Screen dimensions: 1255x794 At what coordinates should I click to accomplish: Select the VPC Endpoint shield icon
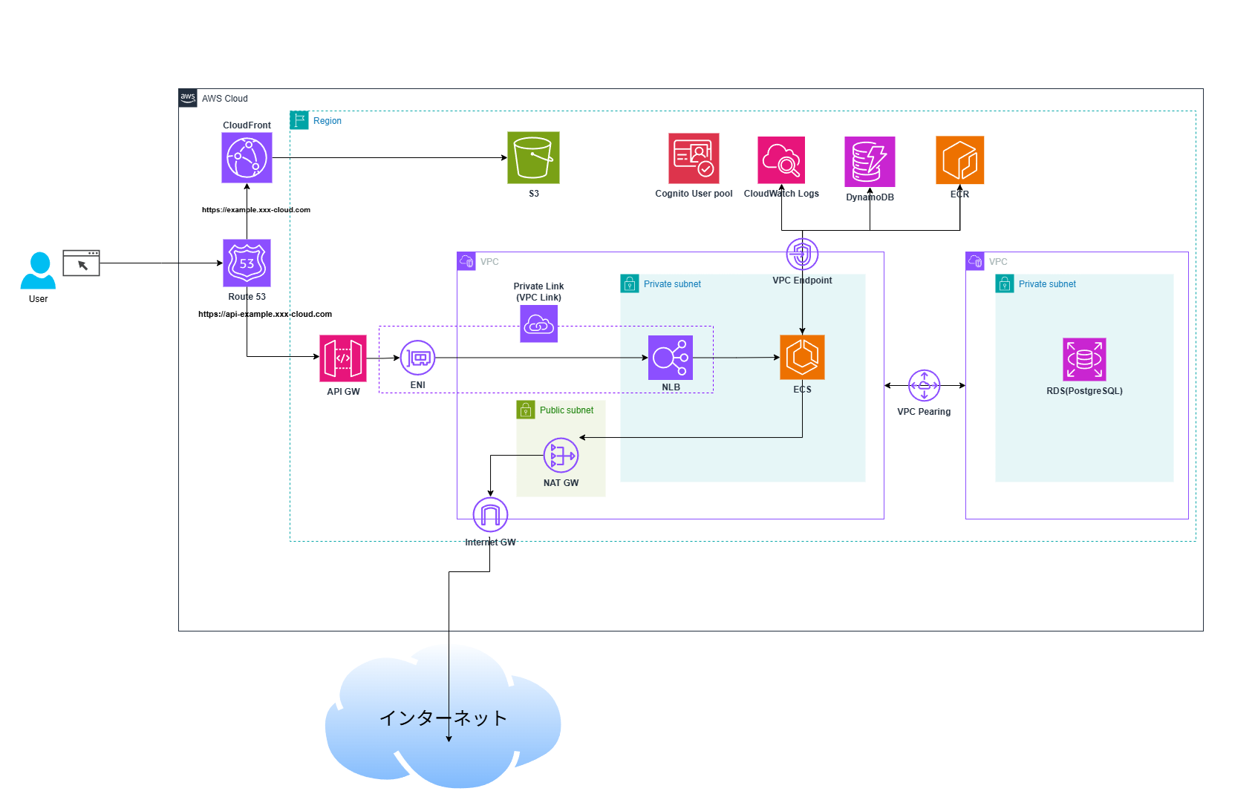801,253
